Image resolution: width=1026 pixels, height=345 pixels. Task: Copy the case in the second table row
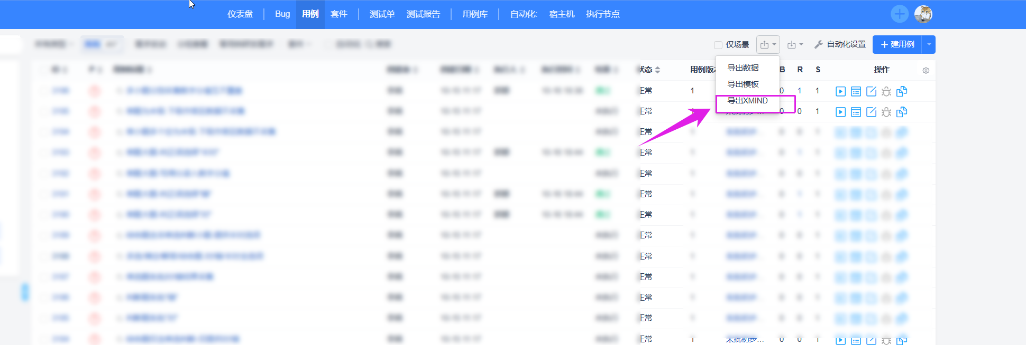902,112
